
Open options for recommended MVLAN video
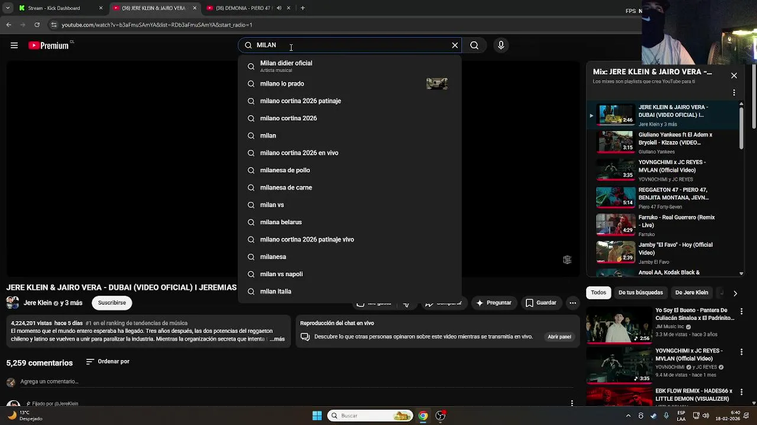coord(741,352)
